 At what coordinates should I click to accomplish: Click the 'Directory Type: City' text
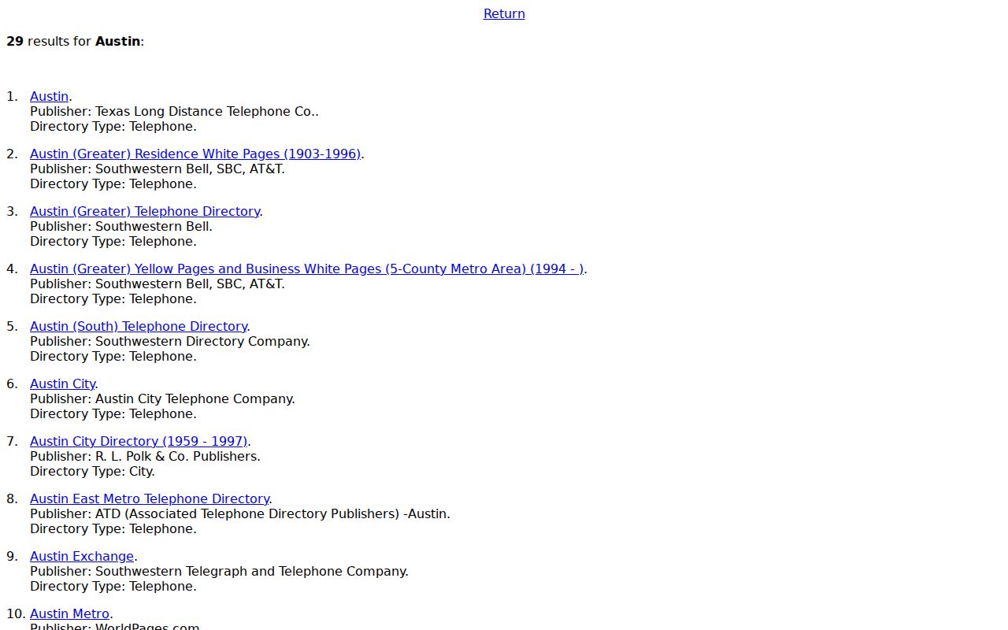click(x=92, y=471)
